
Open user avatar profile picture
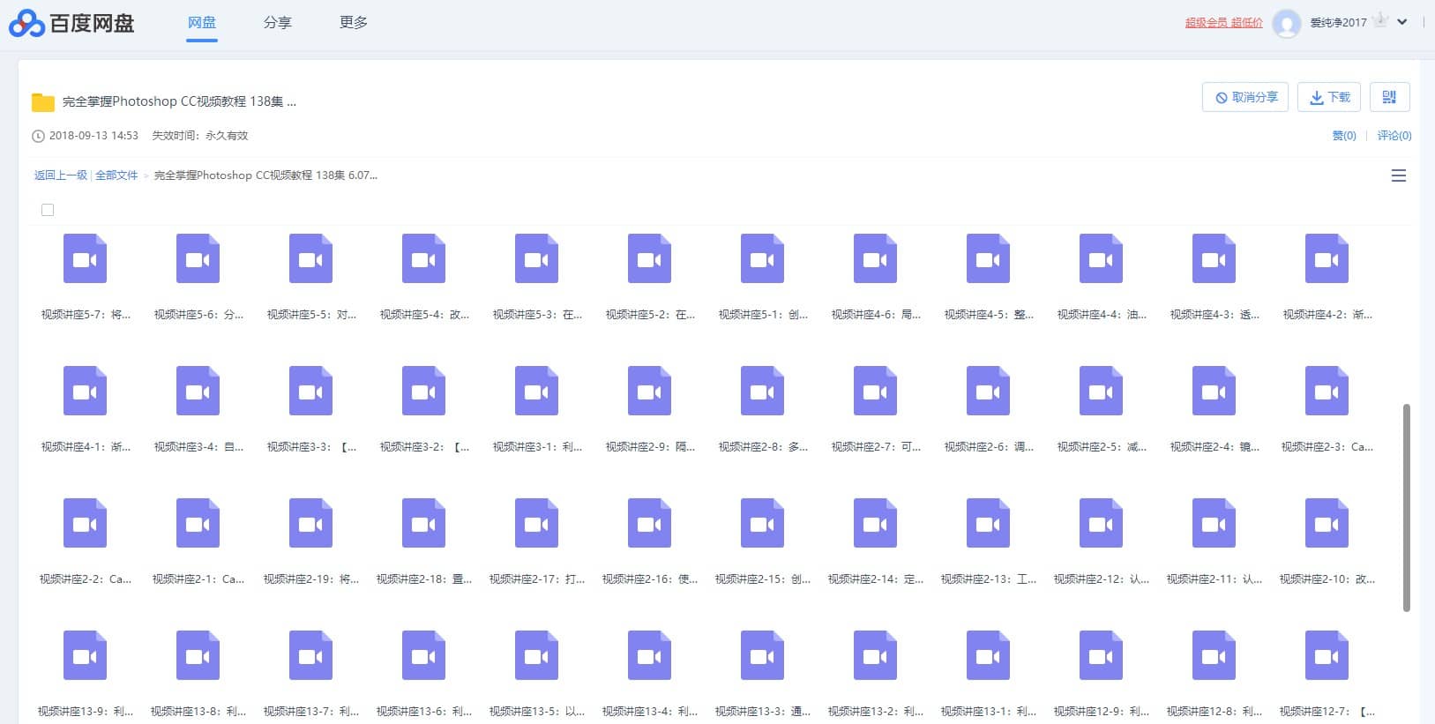click(x=1287, y=23)
